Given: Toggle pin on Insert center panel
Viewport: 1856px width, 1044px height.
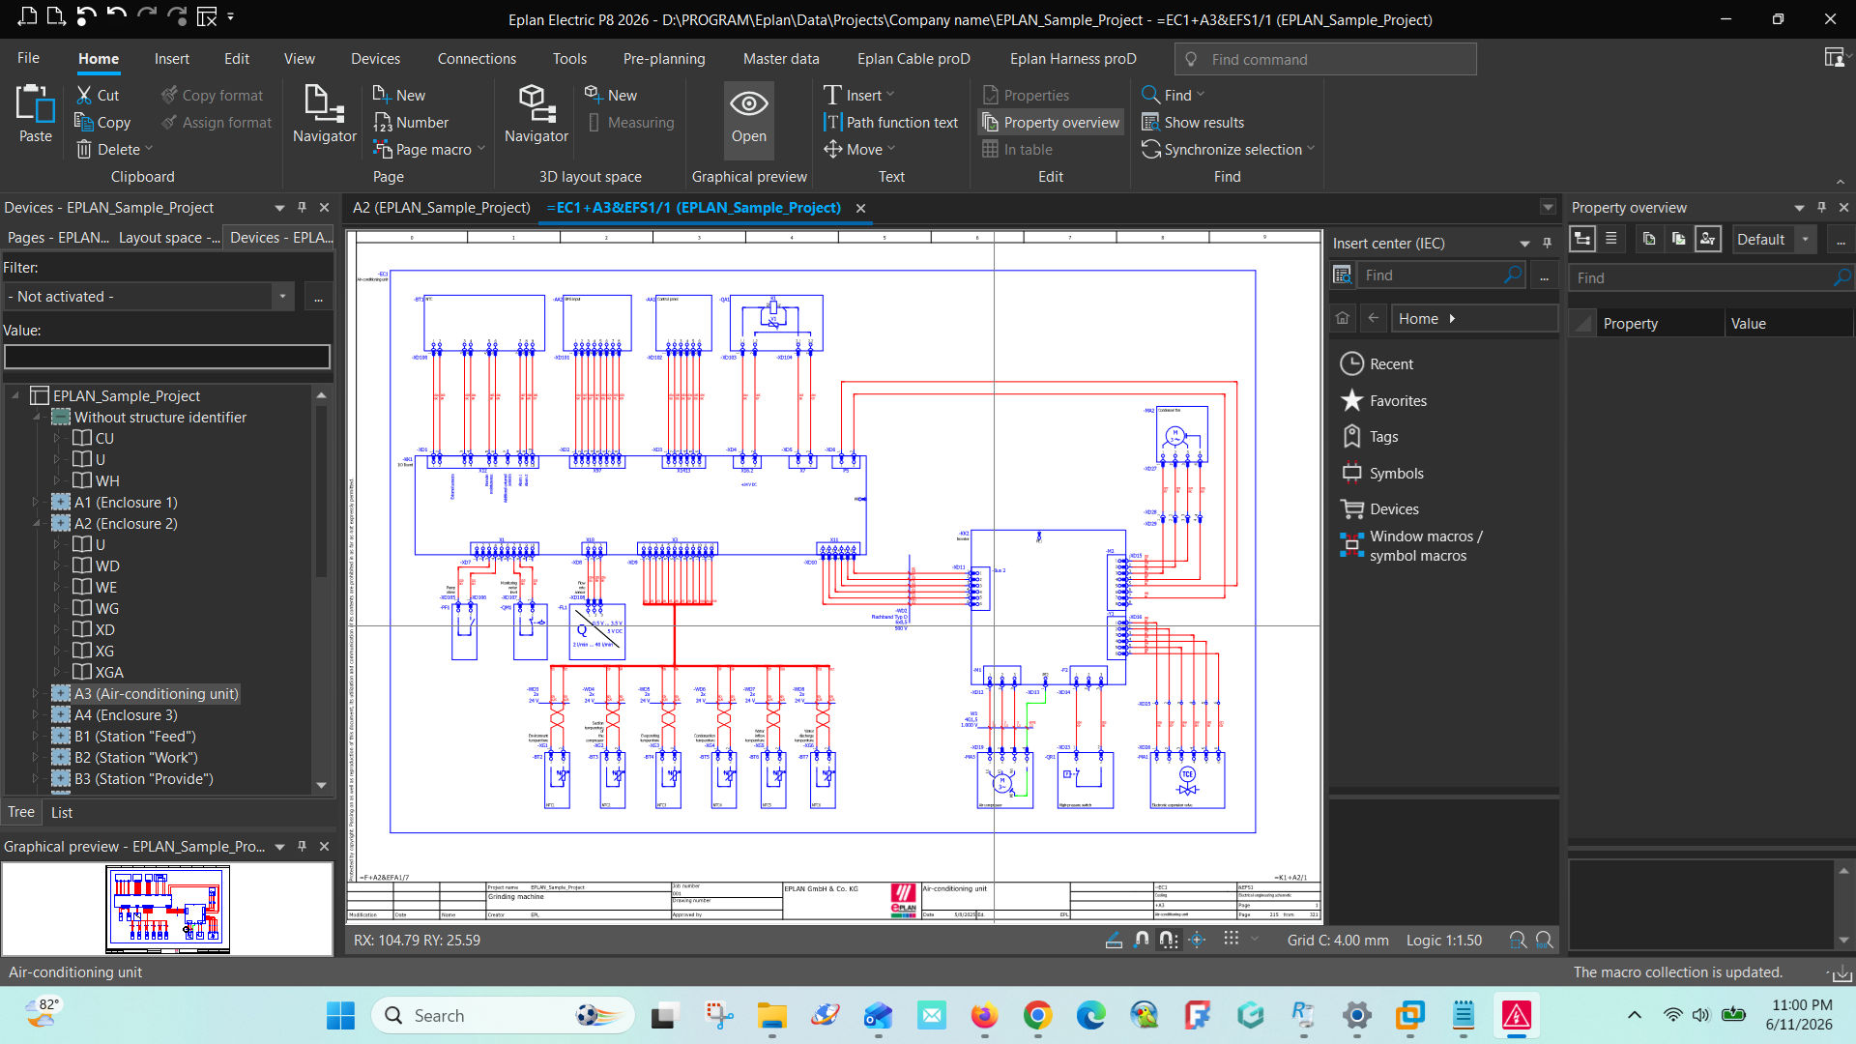Looking at the screenshot, I should (1547, 243).
